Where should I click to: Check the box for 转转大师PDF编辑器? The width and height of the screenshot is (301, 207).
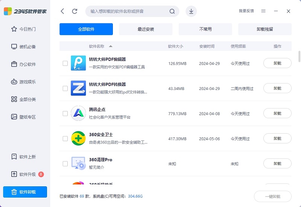tap(65, 63)
